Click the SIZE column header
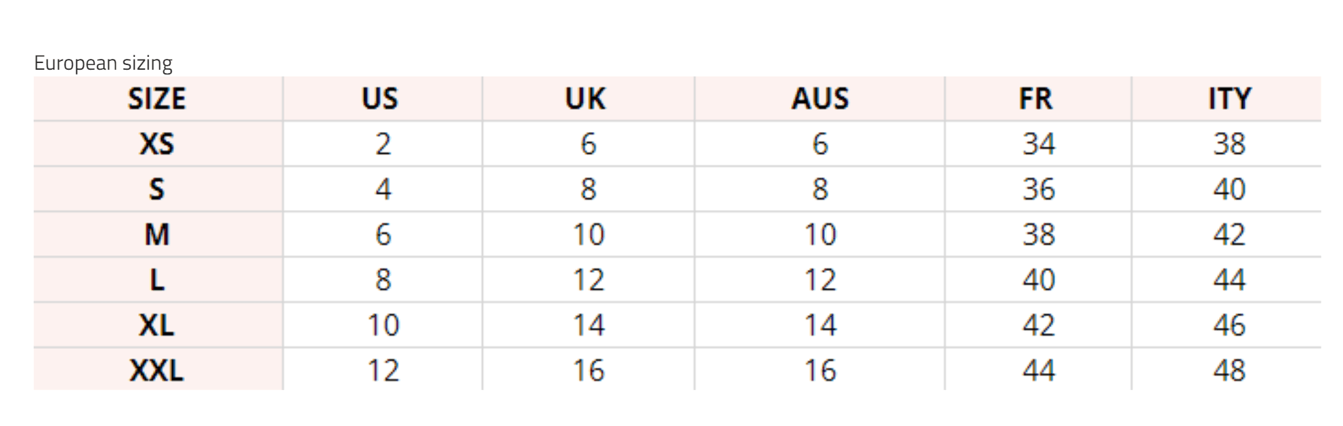This screenshot has width=1343, height=426. pos(157,99)
